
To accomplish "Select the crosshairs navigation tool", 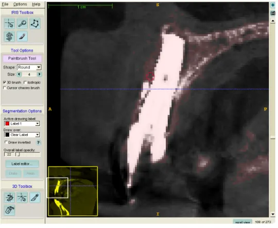I will pos(9,23).
